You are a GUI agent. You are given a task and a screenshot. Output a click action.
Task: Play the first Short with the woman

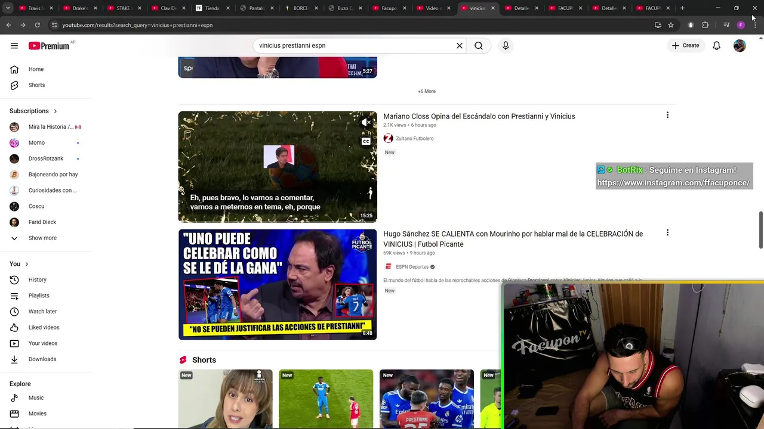[226, 399]
